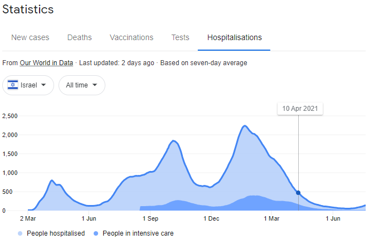Open the Israel country selector

point(28,85)
